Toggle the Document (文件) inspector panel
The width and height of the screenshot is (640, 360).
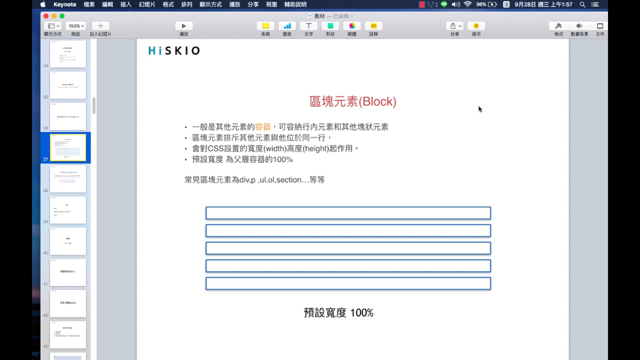(600, 26)
